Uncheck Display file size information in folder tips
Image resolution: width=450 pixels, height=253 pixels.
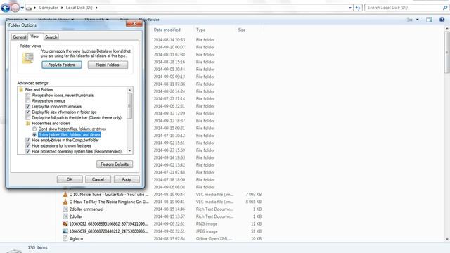pos(28,112)
